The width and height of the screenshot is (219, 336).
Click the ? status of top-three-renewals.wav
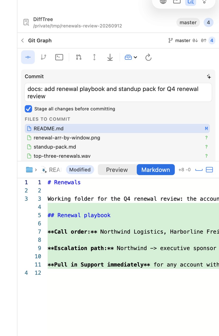tap(206, 156)
